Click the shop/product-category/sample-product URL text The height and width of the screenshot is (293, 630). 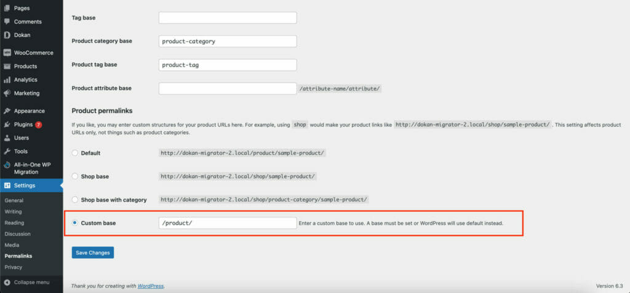(263, 200)
